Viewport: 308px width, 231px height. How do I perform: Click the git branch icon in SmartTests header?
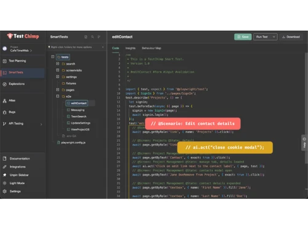99,37
